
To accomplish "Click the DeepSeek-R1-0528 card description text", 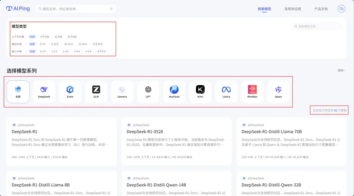I will [176, 142].
